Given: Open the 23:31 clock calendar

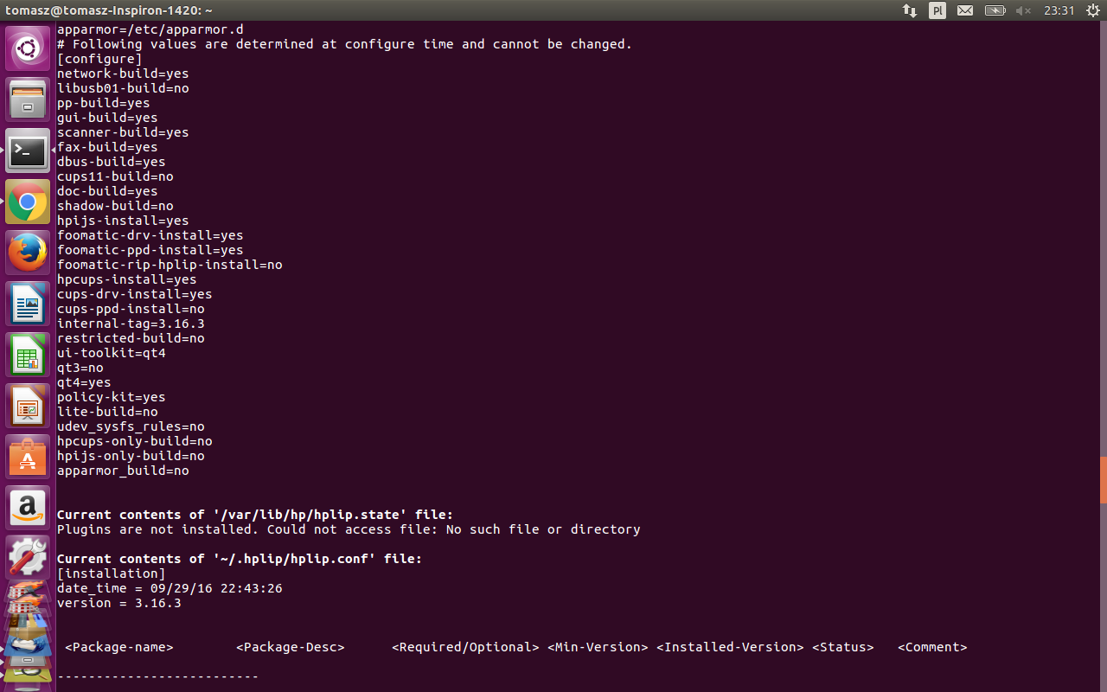Looking at the screenshot, I should pos(1059,10).
